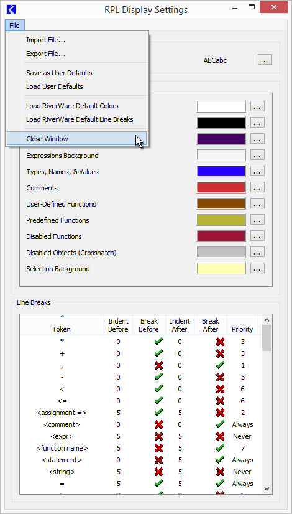The image size is (292, 514).
Task: Click Line Breaks table scrollbar thumb
Action: (x=267, y=338)
